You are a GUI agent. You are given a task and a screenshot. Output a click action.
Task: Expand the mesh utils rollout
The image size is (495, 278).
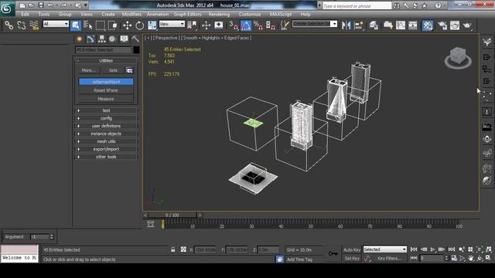tap(106, 141)
